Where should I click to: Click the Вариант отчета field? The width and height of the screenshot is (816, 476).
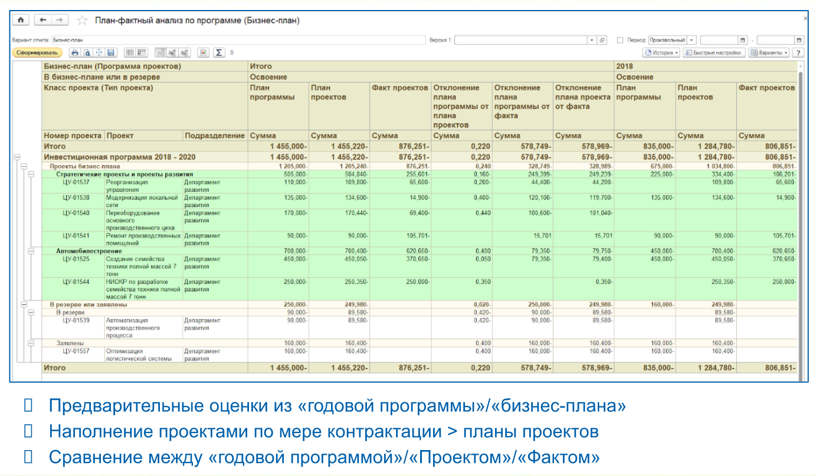tap(238, 40)
